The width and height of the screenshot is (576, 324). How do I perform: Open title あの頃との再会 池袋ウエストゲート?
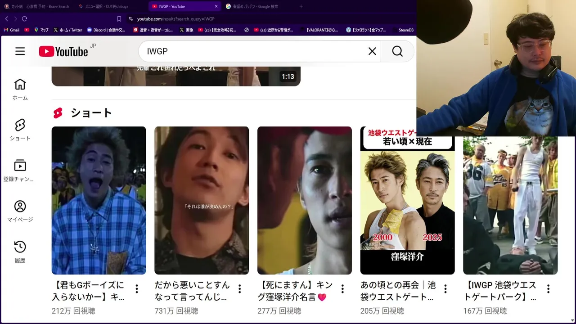tap(398, 291)
